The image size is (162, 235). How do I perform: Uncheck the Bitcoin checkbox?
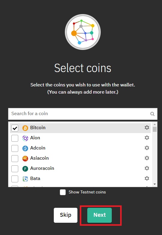click(x=15, y=128)
